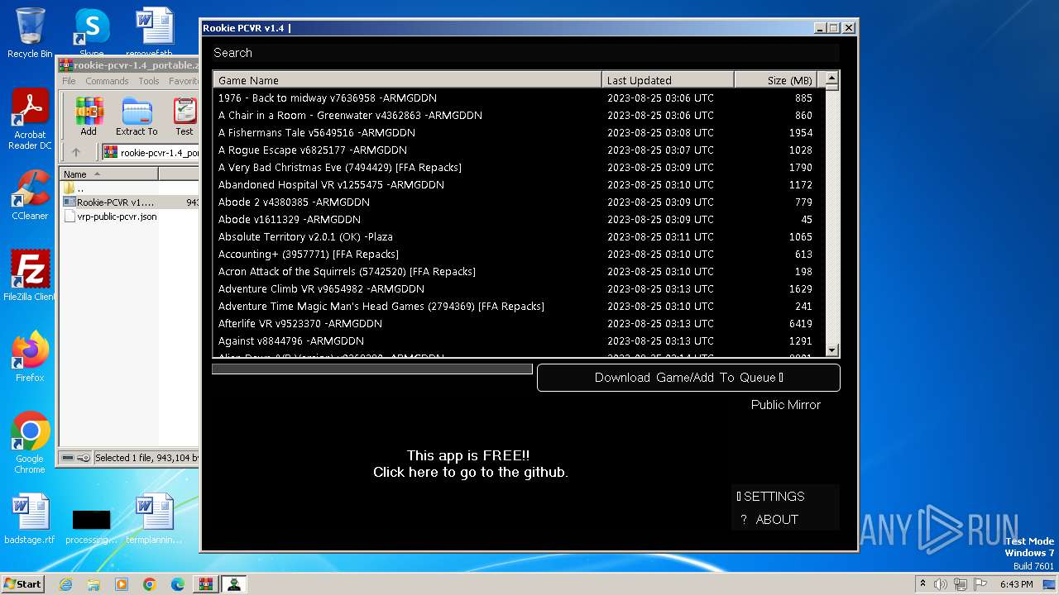Open CCleaner desktop shortcut
1059x595 pixels.
click(x=30, y=195)
